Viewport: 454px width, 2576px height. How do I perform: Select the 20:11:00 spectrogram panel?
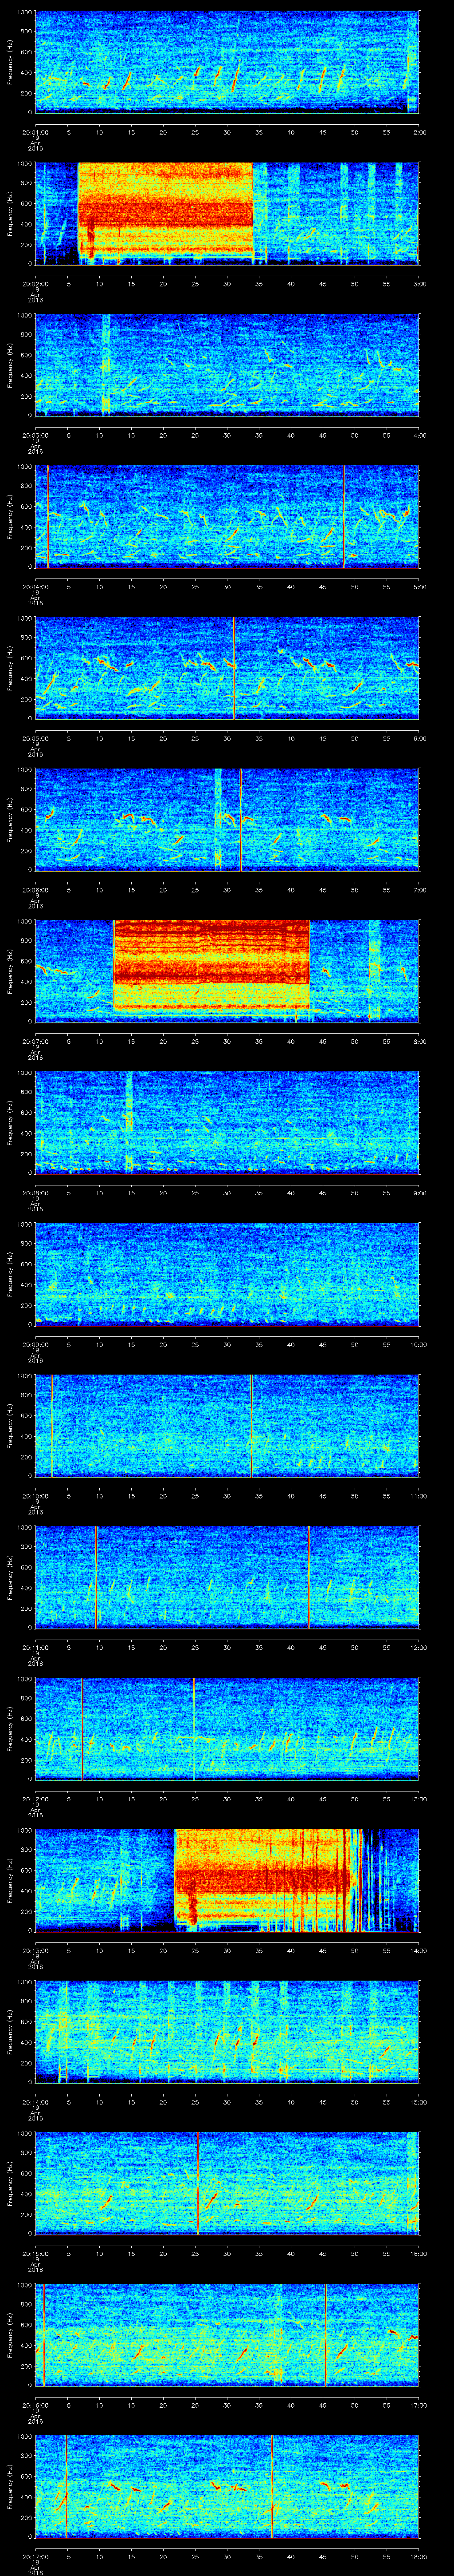[227, 1577]
